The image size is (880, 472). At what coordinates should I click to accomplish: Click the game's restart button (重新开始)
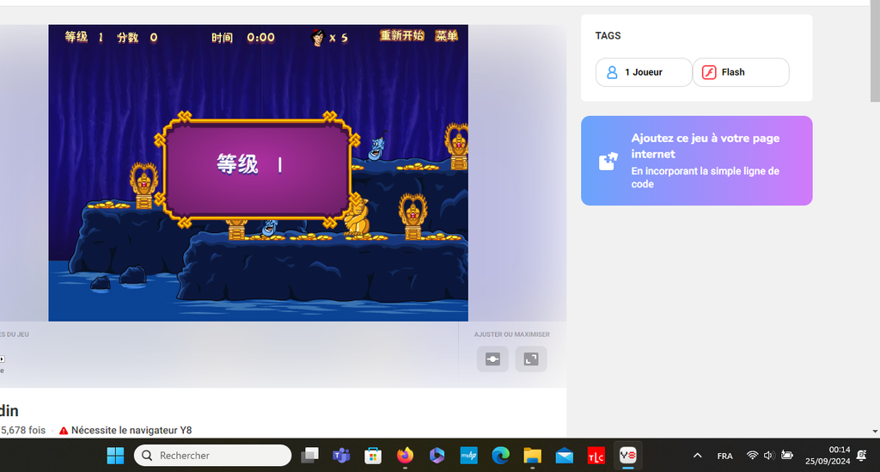(x=402, y=36)
